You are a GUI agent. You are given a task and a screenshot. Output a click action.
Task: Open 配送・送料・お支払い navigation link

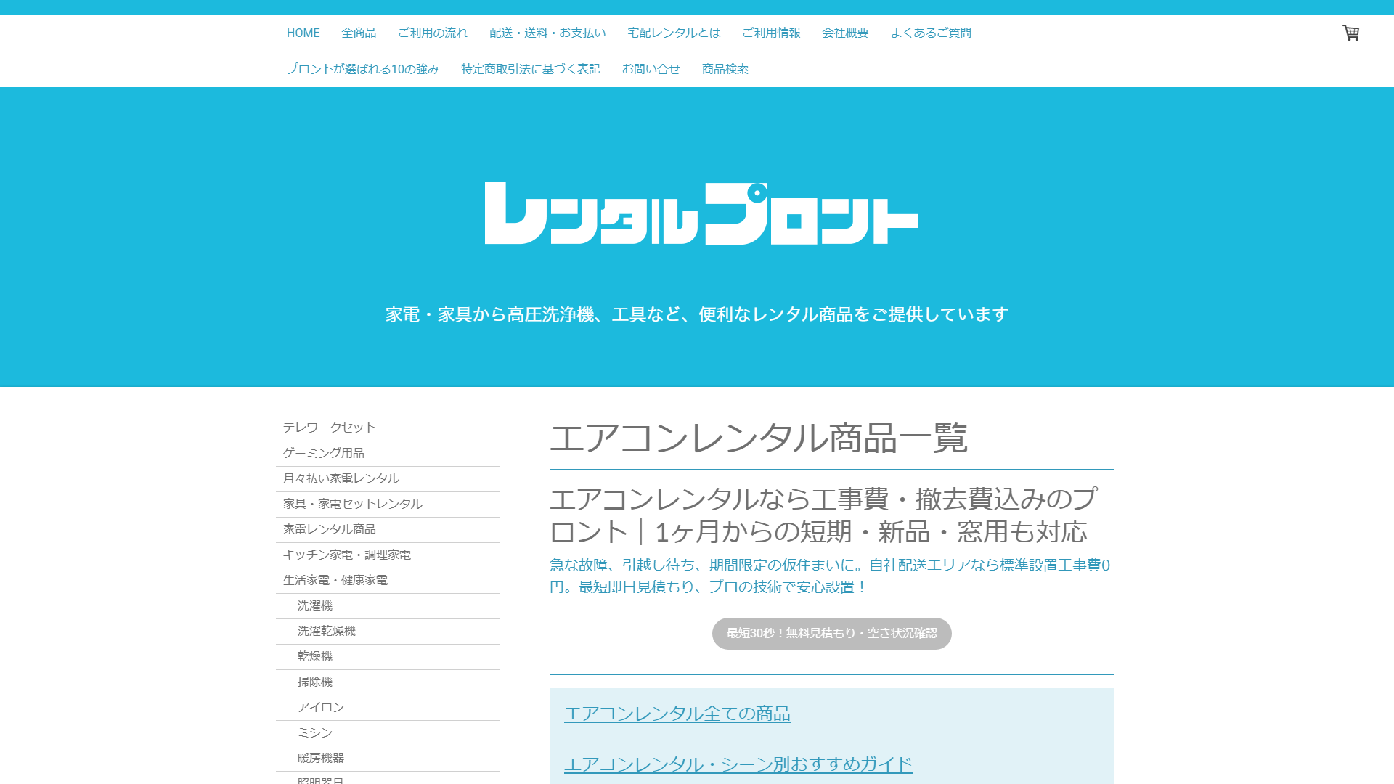tap(547, 33)
